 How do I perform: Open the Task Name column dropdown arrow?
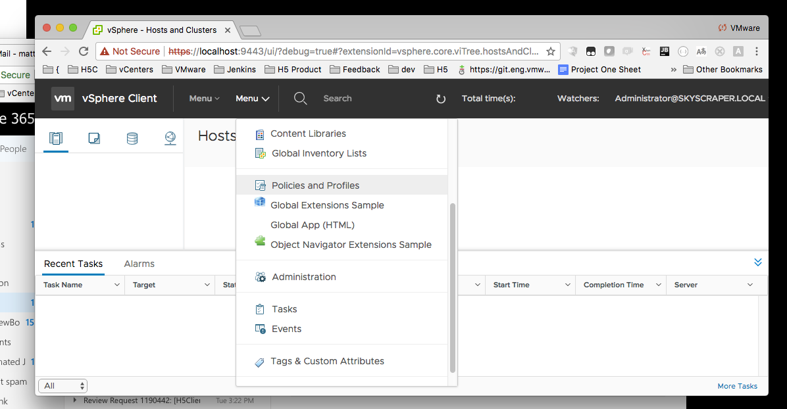pos(117,285)
